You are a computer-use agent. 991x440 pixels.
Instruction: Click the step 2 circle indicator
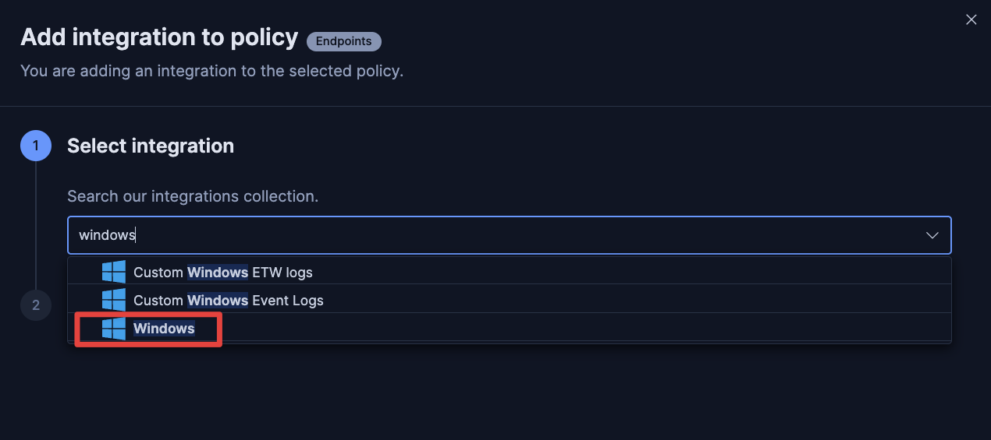point(36,305)
